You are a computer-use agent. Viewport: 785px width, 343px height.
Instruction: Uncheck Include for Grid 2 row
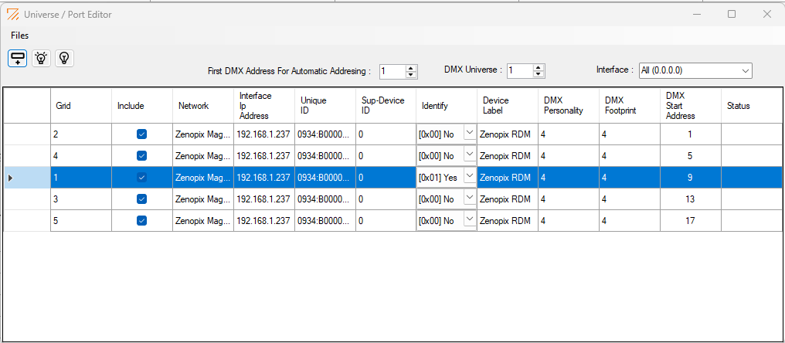(141, 134)
